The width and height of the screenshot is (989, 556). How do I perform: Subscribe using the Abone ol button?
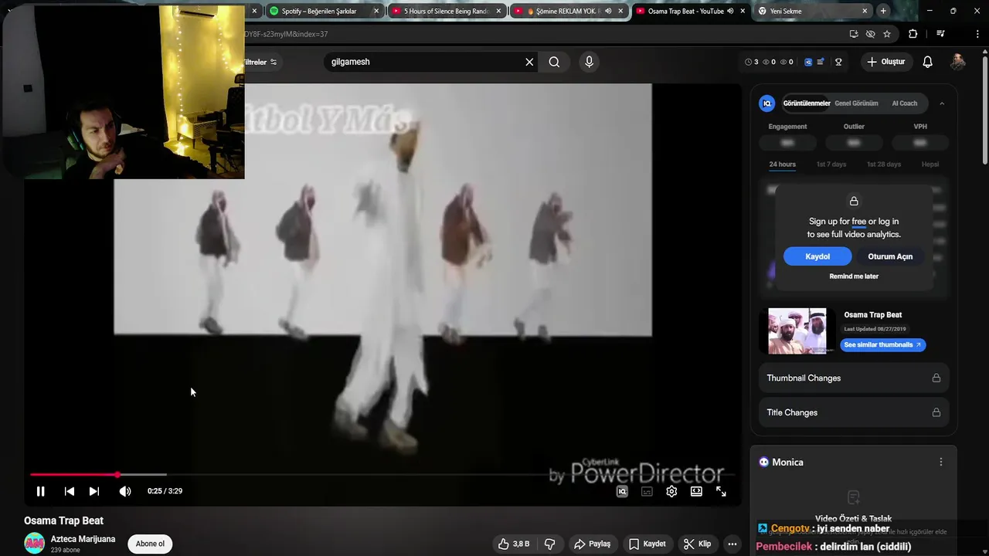tap(150, 544)
